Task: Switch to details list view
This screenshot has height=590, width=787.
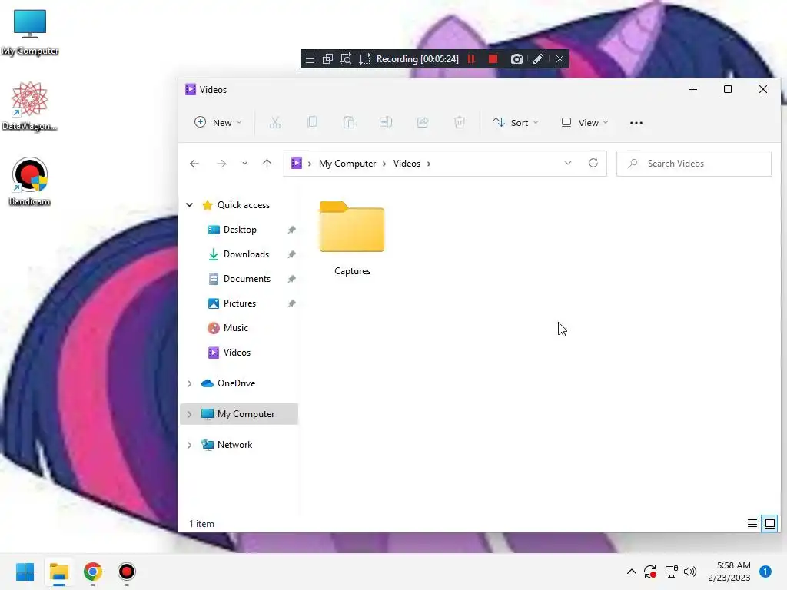Action: 752,524
